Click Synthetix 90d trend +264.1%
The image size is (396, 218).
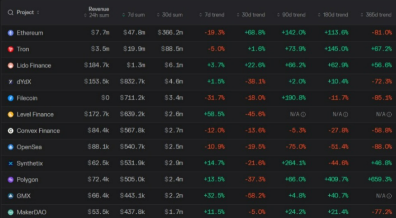tap(294, 163)
